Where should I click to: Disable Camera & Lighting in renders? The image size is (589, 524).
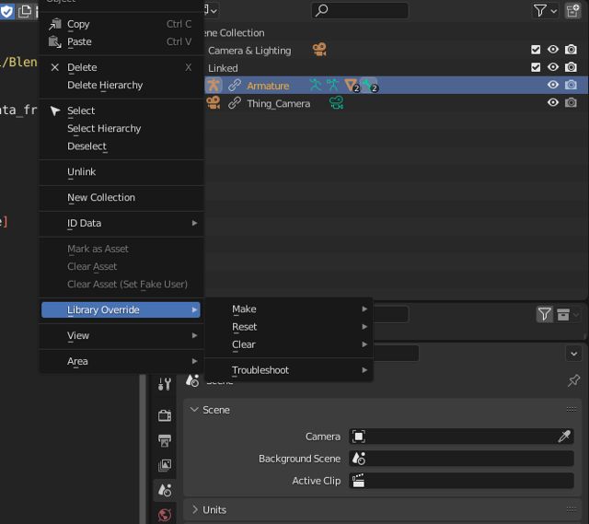(571, 50)
